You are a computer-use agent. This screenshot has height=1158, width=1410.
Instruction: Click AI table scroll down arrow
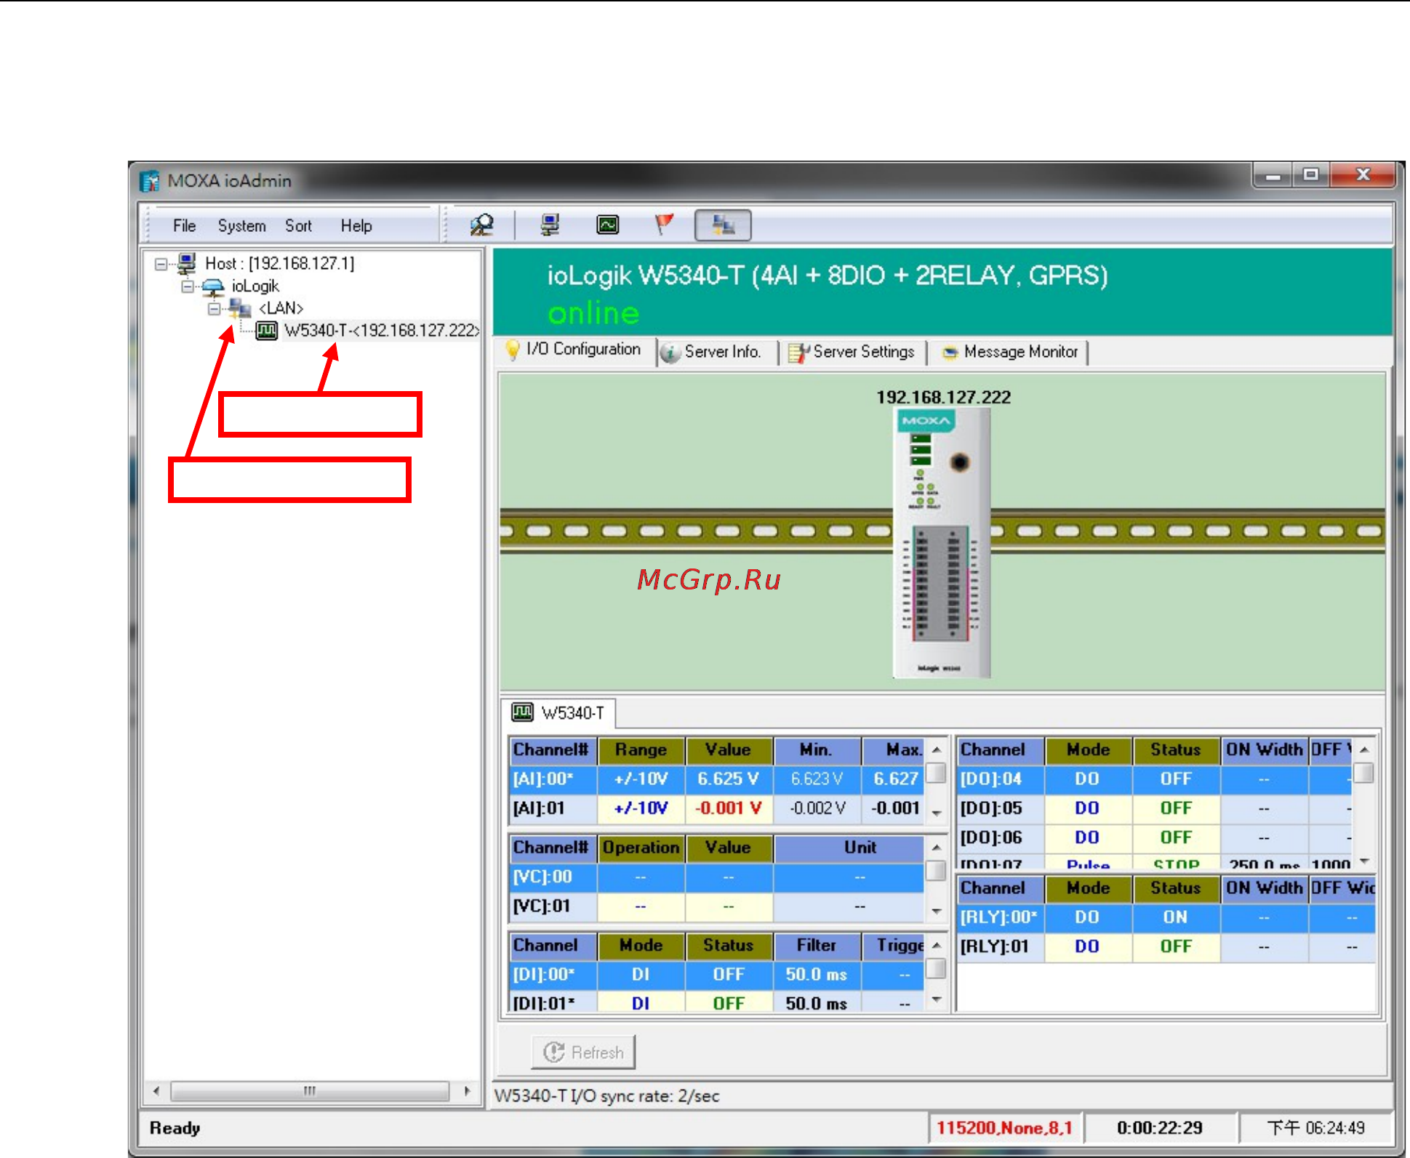tap(937, 813)
